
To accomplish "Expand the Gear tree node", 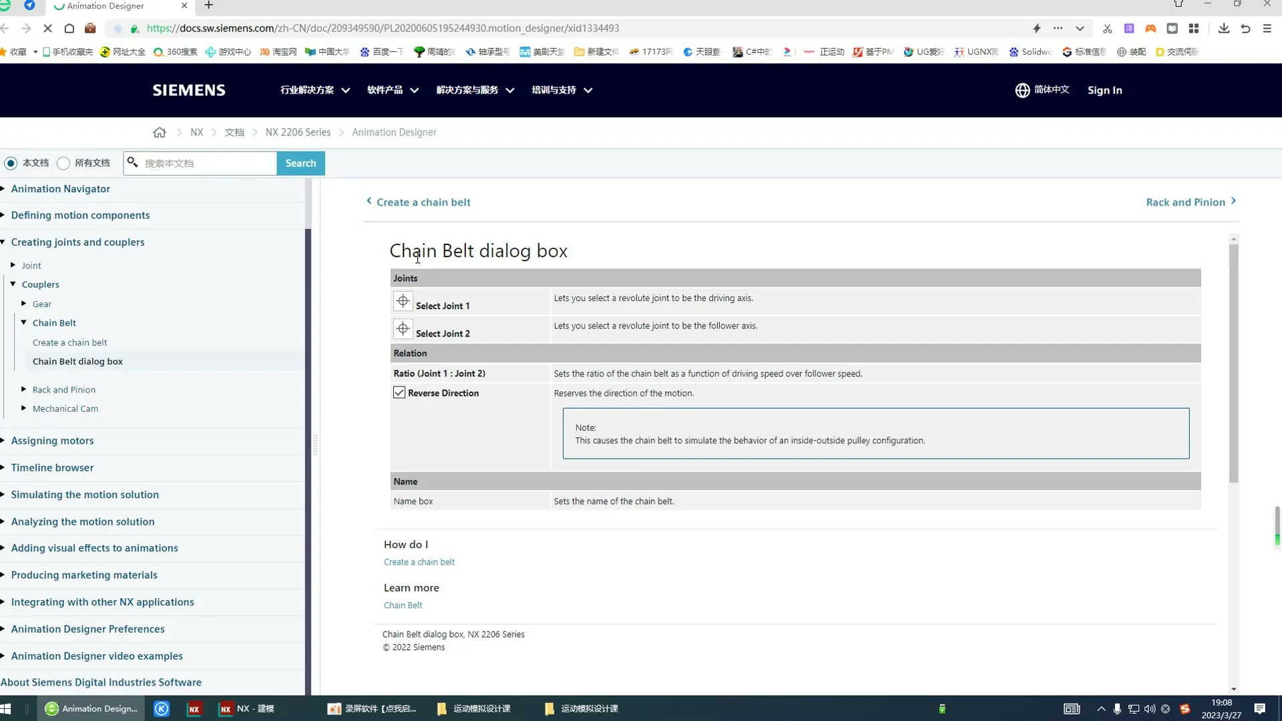I will (24, 304).
